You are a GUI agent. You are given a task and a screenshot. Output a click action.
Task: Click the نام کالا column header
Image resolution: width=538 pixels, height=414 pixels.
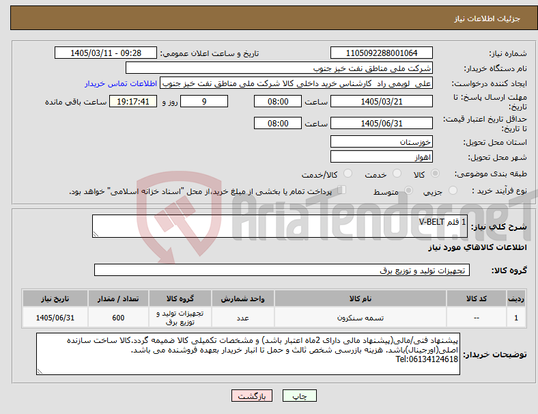(360, 299)
